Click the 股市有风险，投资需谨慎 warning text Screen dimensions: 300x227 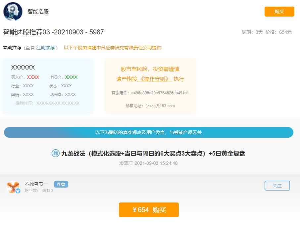point(150,69)
